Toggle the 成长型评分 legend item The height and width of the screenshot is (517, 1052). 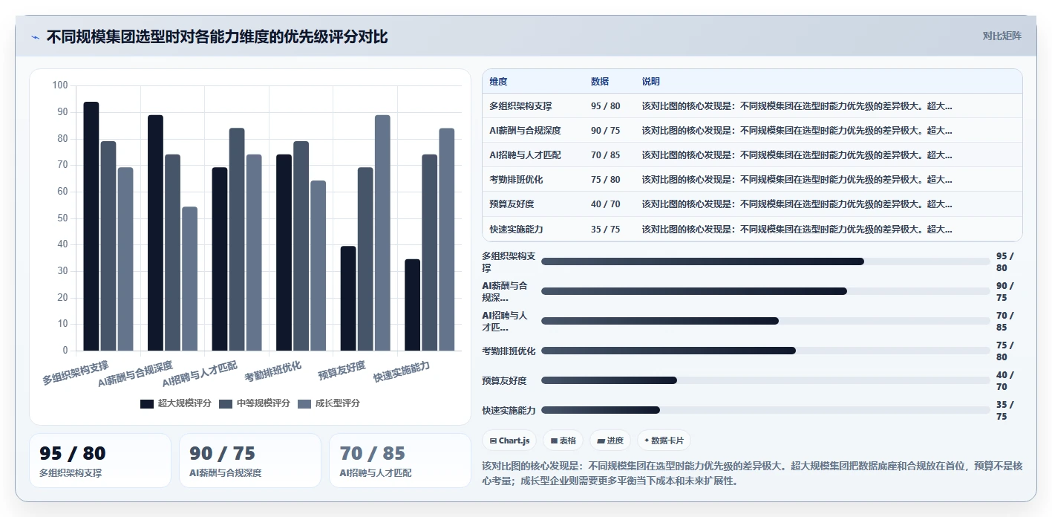pyautogui.click(x=329, y=403)
